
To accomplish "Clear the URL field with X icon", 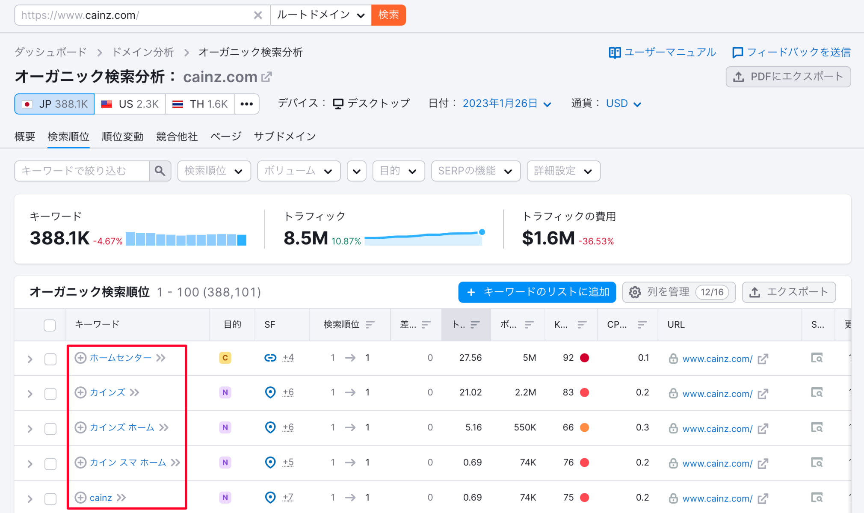I will 258,15.
